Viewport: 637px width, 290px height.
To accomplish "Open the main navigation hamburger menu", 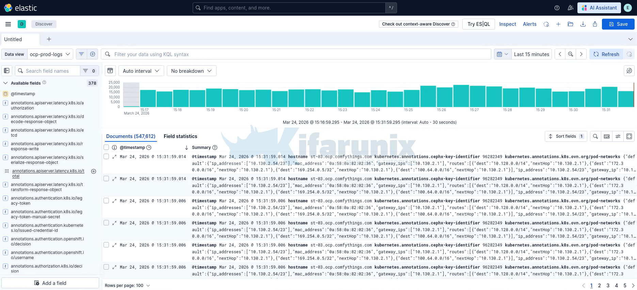I will (x=8, y=24).
